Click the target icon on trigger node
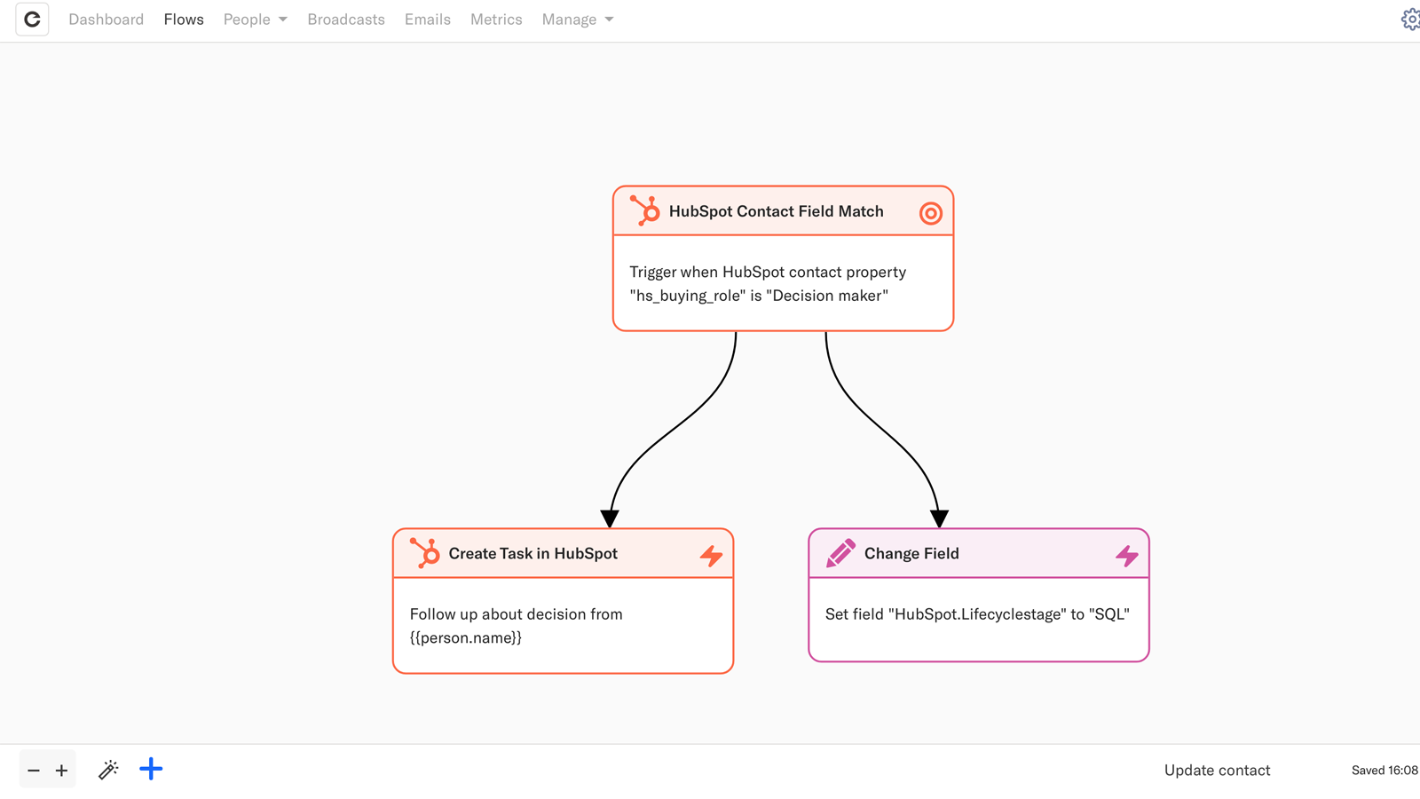The height and width of the screenshot is (799, 1420). coord(930,213)
